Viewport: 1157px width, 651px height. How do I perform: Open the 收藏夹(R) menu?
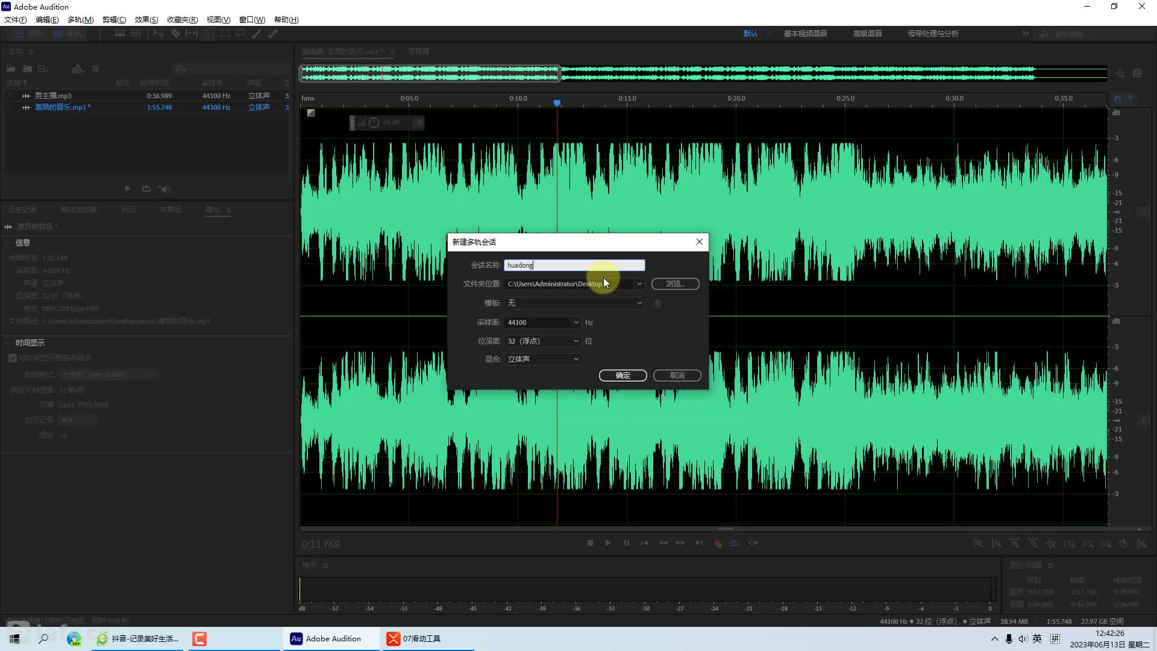(x=182, y=20)
